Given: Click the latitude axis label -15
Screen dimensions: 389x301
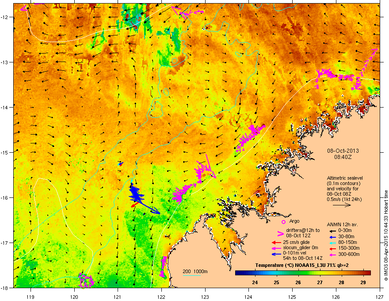Looking at the screenshot, I should tap(5, 152).
